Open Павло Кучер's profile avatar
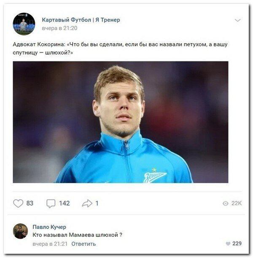253x258 pixels. 20,231
